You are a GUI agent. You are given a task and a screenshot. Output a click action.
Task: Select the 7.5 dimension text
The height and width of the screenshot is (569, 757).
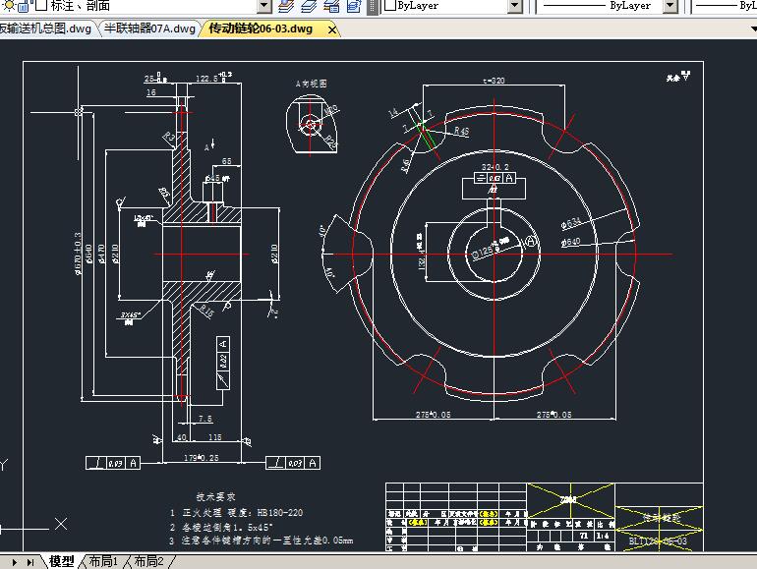point(205,419)
